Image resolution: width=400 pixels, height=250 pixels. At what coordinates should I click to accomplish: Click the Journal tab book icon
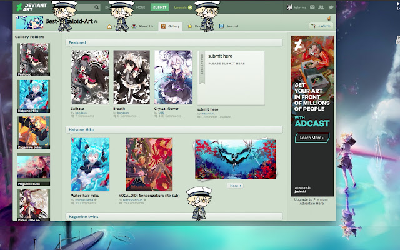tap(221, 26)
